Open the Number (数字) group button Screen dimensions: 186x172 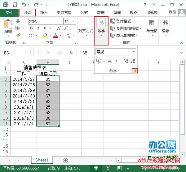coord(101,31)
